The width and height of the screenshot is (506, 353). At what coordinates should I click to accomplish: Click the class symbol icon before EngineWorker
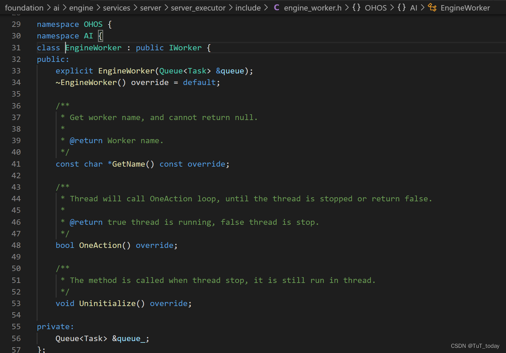click(432, 8)
